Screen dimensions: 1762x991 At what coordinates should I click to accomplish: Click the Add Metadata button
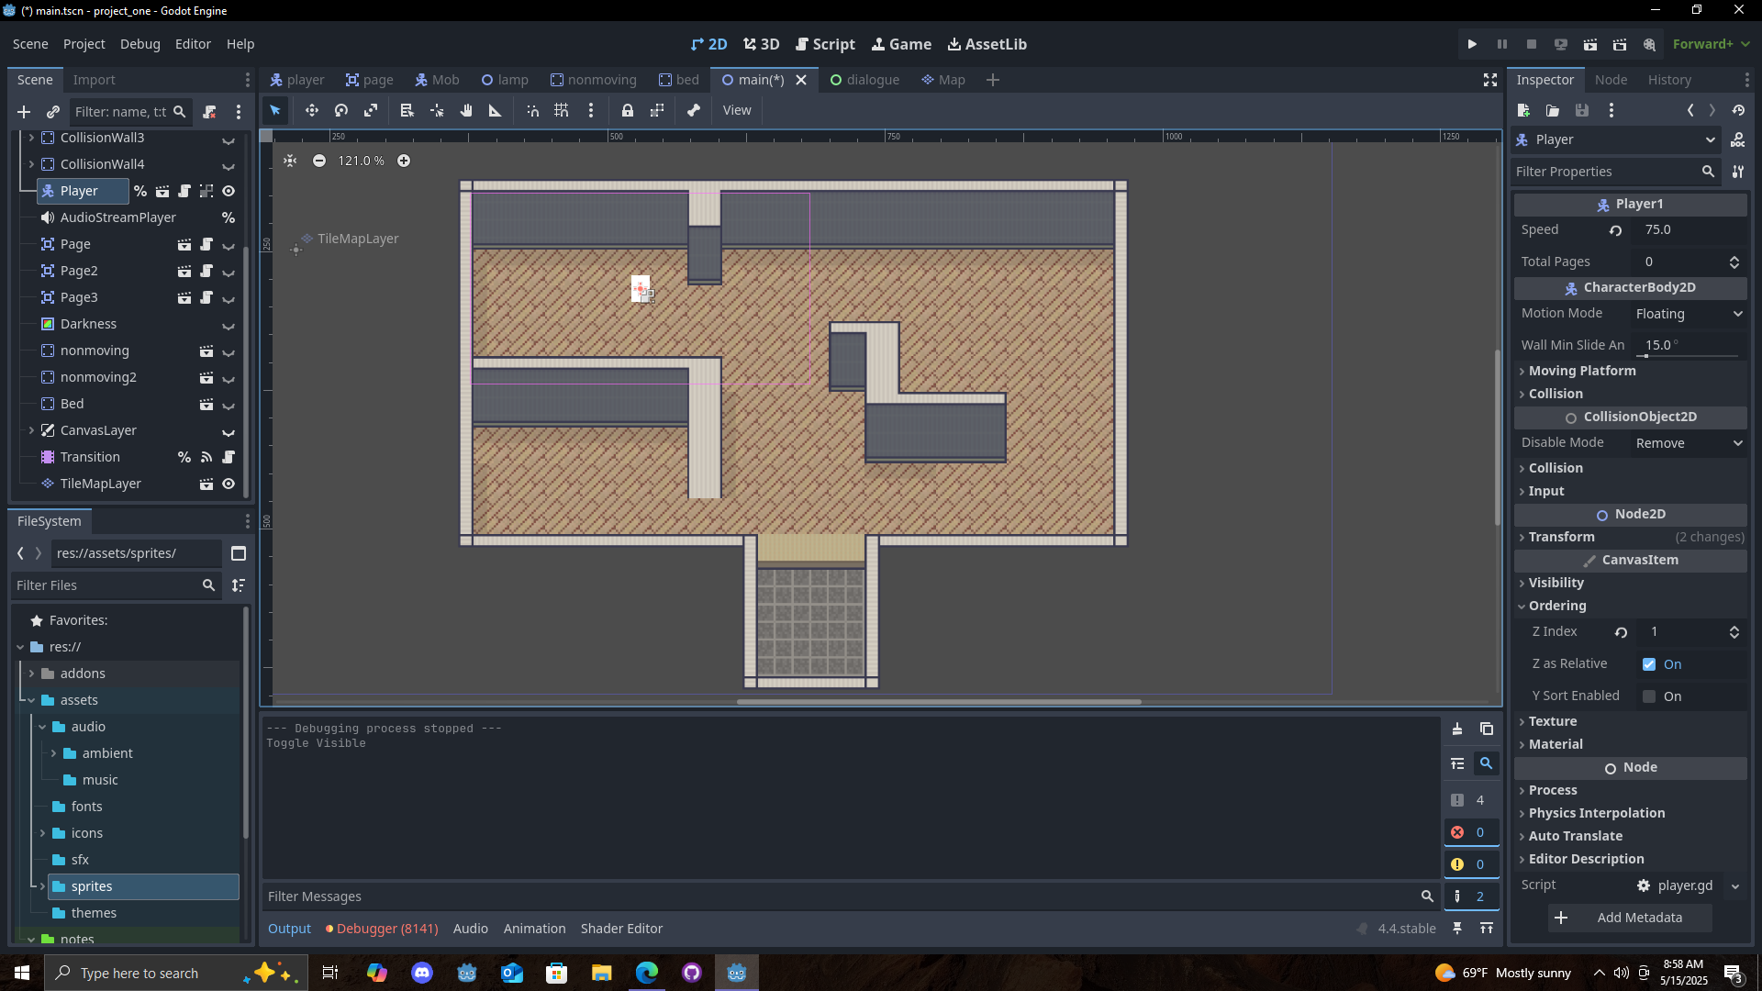[x=1630, y=918]
